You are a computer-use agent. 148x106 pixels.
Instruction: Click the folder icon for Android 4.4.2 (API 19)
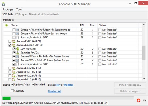(14, 68)
